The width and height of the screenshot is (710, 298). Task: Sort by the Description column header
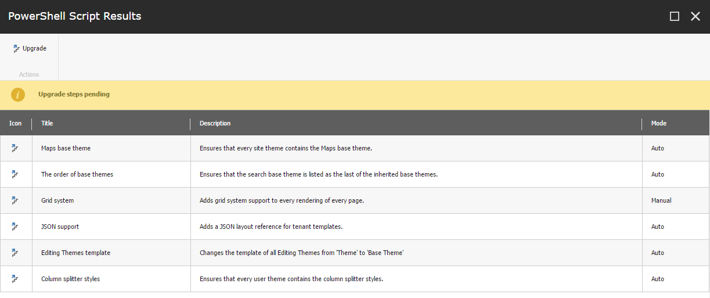[x=215, y=123]
